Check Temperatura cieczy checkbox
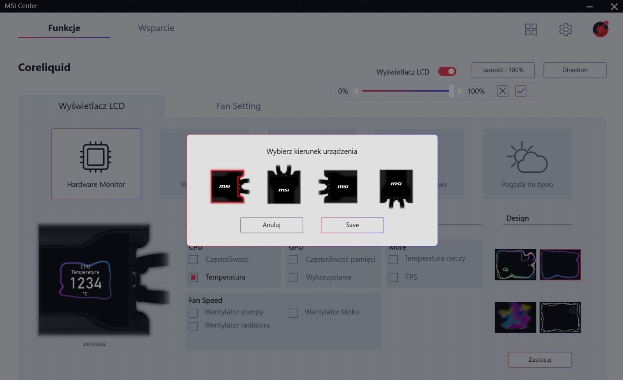 pyautogui.click(x=393, y=259)
